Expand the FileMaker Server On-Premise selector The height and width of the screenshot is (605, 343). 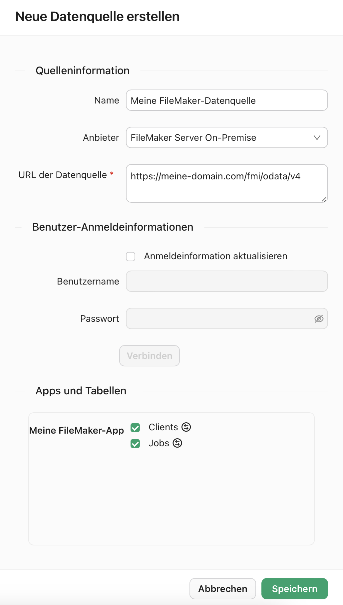[x=226, y=137]
